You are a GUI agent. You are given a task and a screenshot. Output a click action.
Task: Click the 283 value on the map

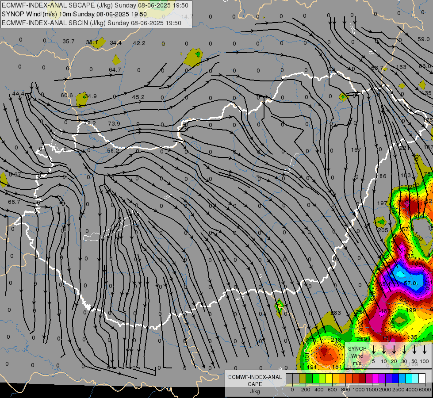pos(336,313)
